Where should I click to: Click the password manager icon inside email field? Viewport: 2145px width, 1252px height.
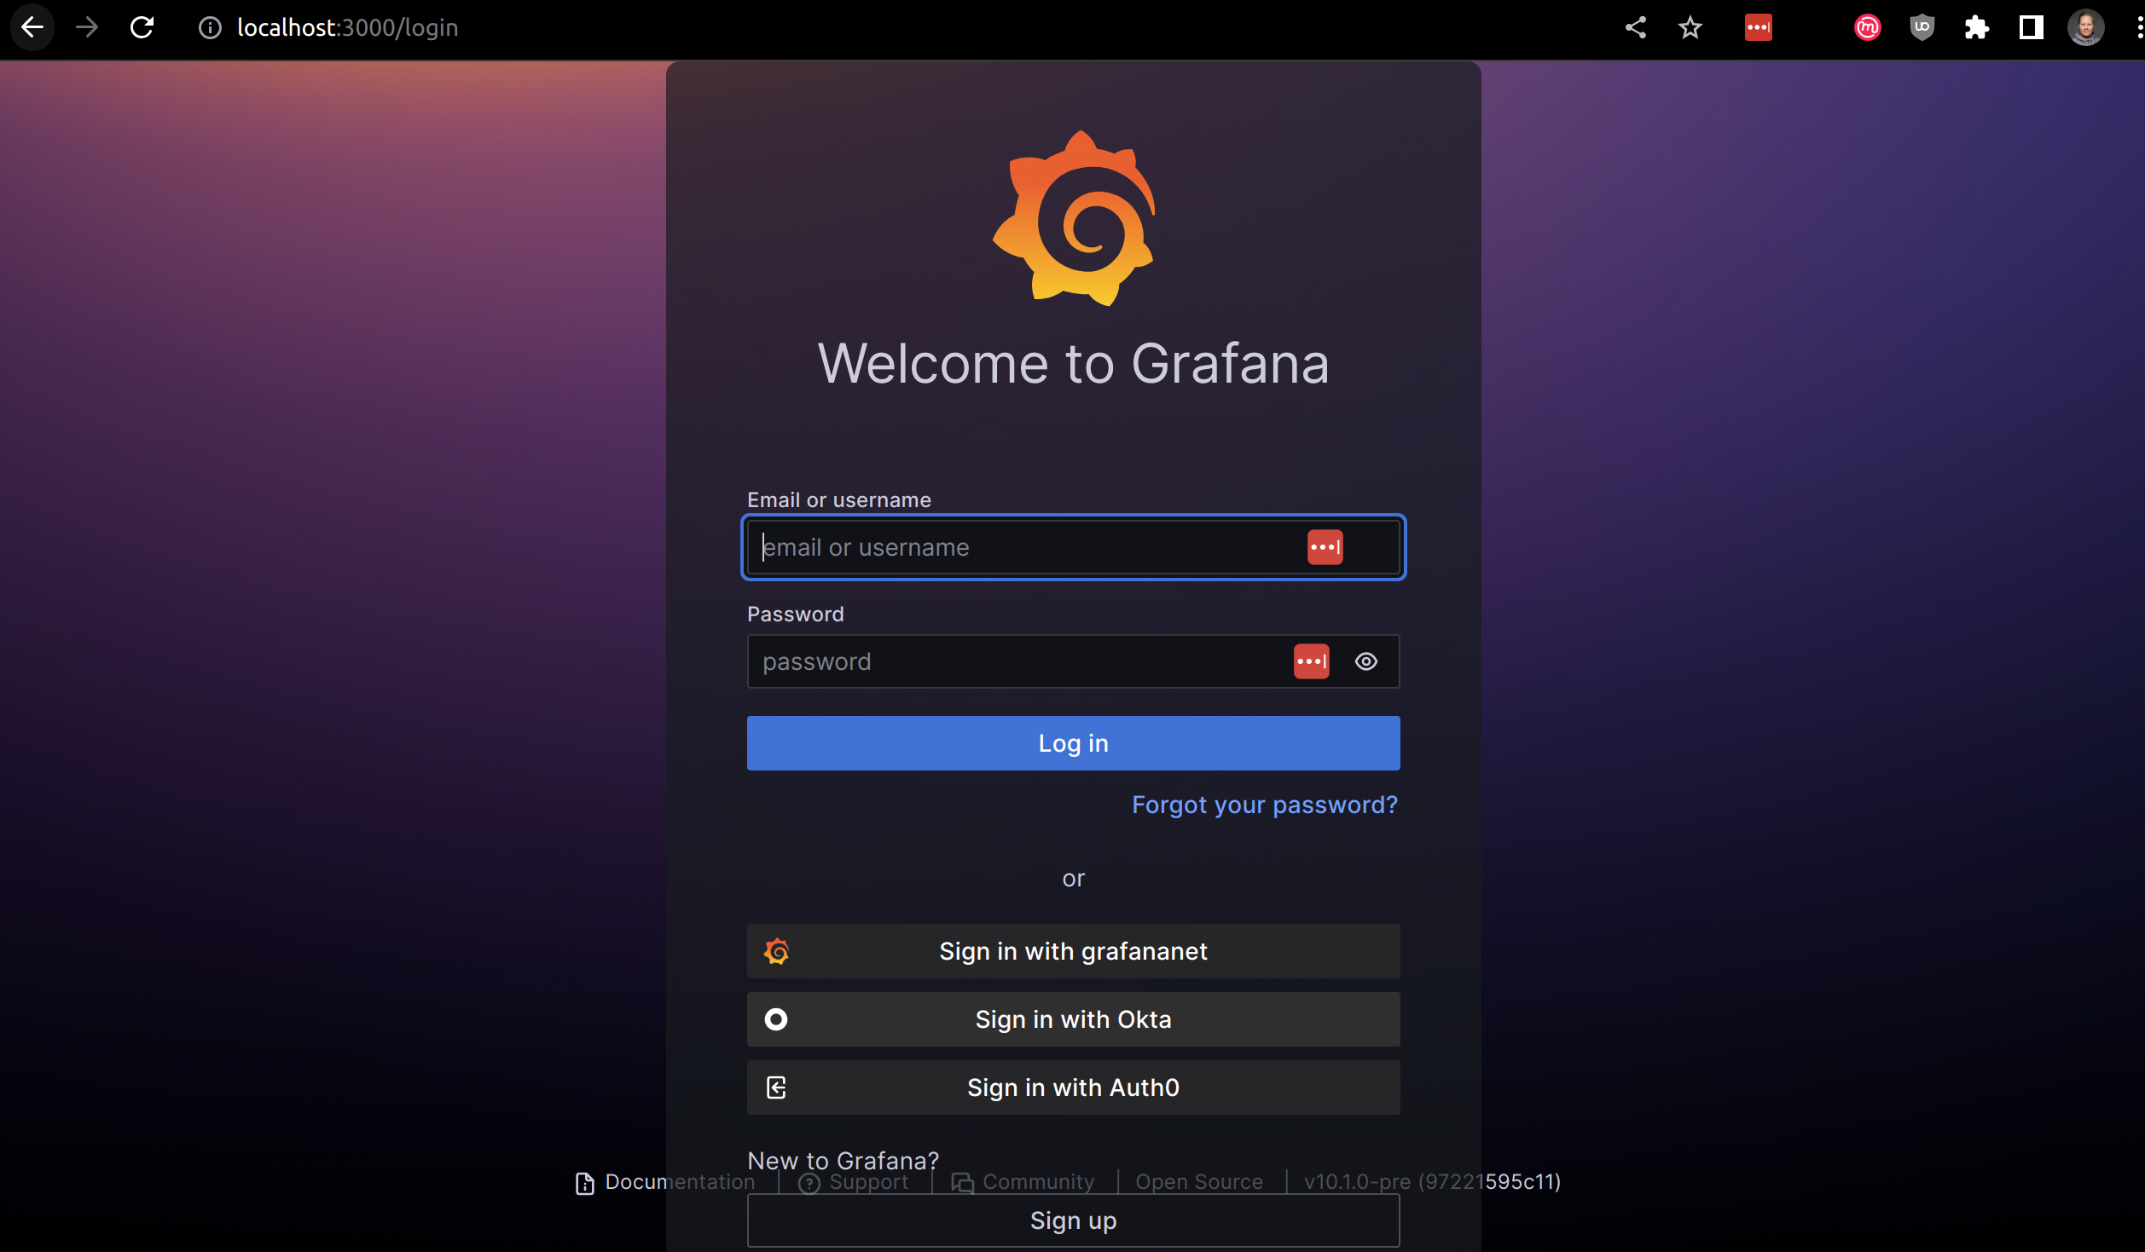click(1325, 546)
